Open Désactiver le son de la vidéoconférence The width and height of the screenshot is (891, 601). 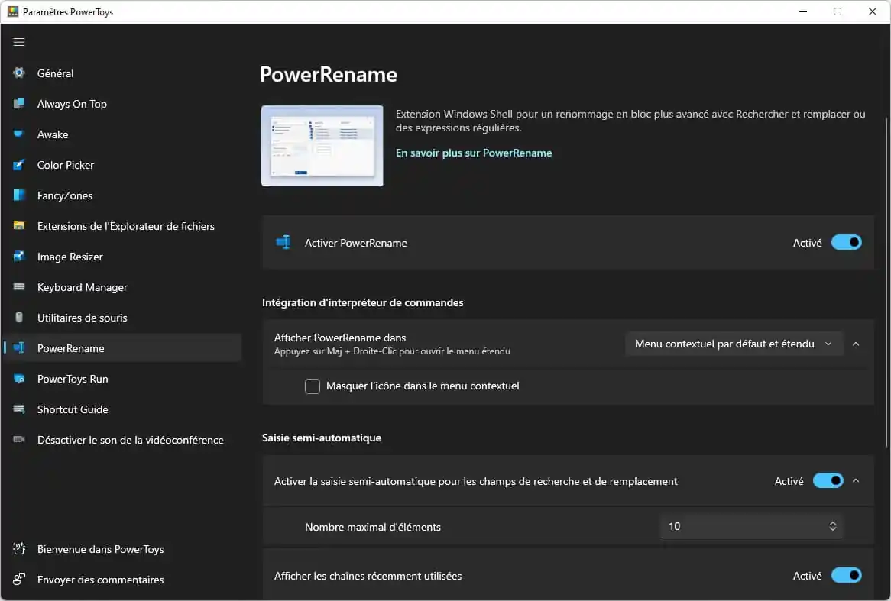[x=123, y=439]
